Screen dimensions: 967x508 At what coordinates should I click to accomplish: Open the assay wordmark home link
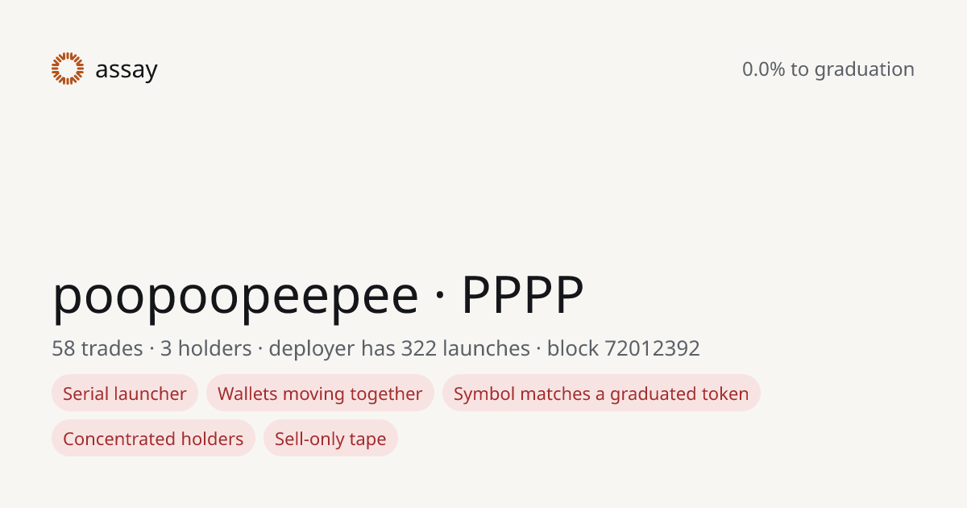coord(127,70)
